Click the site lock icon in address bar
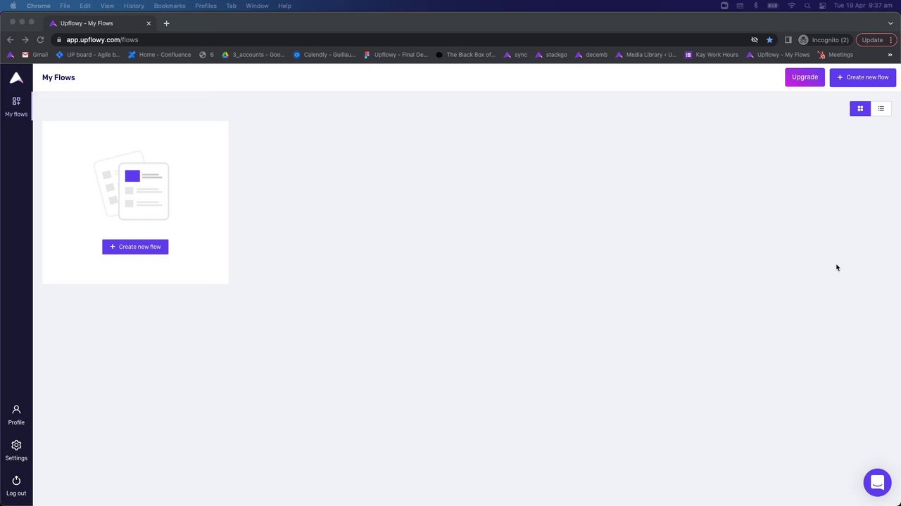Screen dimensions: 901x506 point(59,40)
